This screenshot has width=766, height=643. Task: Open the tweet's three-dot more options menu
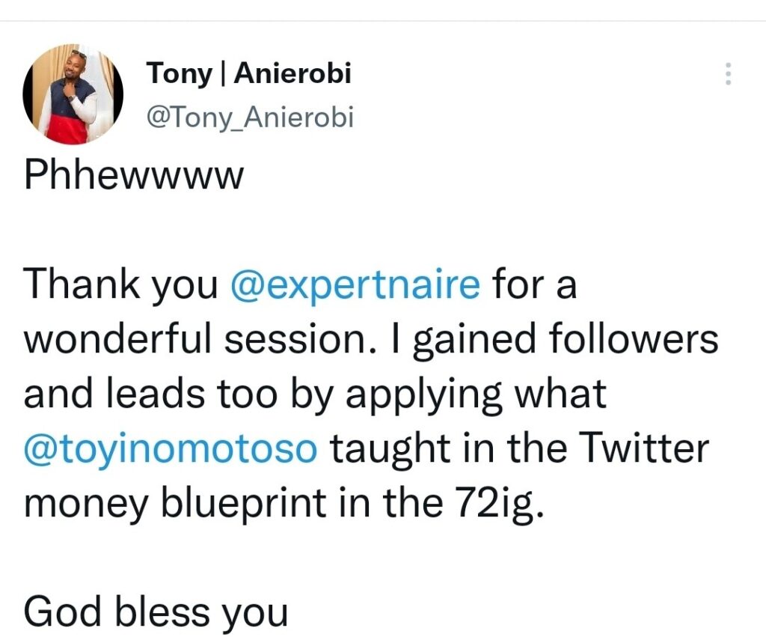729,73
